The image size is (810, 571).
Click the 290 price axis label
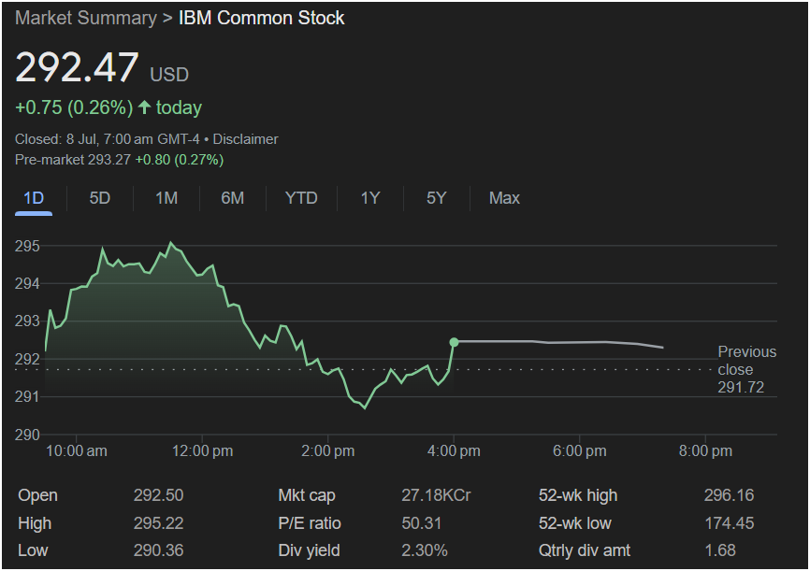[27, 435]
